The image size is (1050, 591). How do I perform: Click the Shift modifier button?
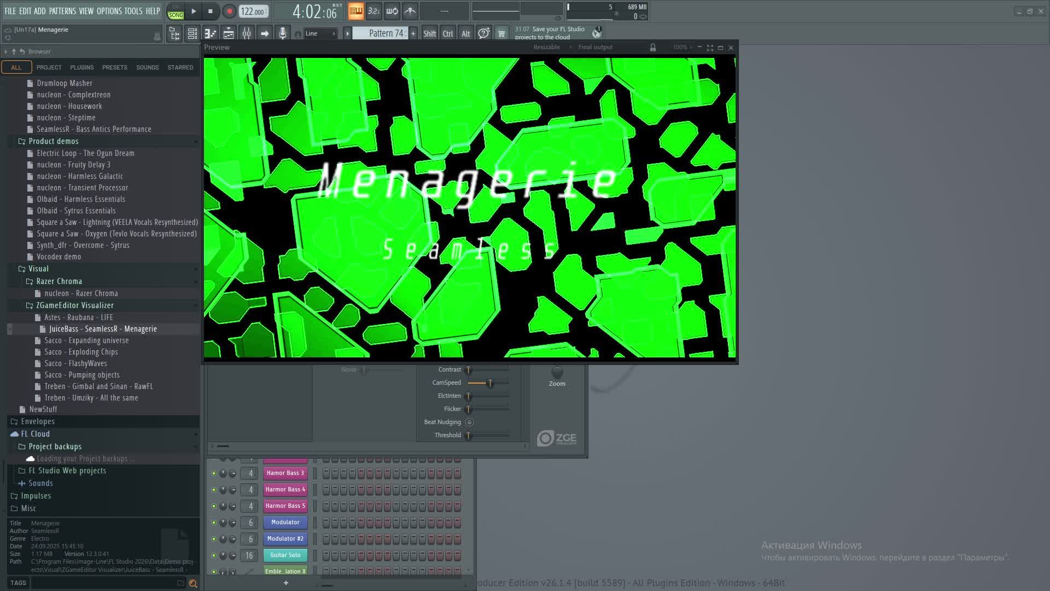point(430,33)
